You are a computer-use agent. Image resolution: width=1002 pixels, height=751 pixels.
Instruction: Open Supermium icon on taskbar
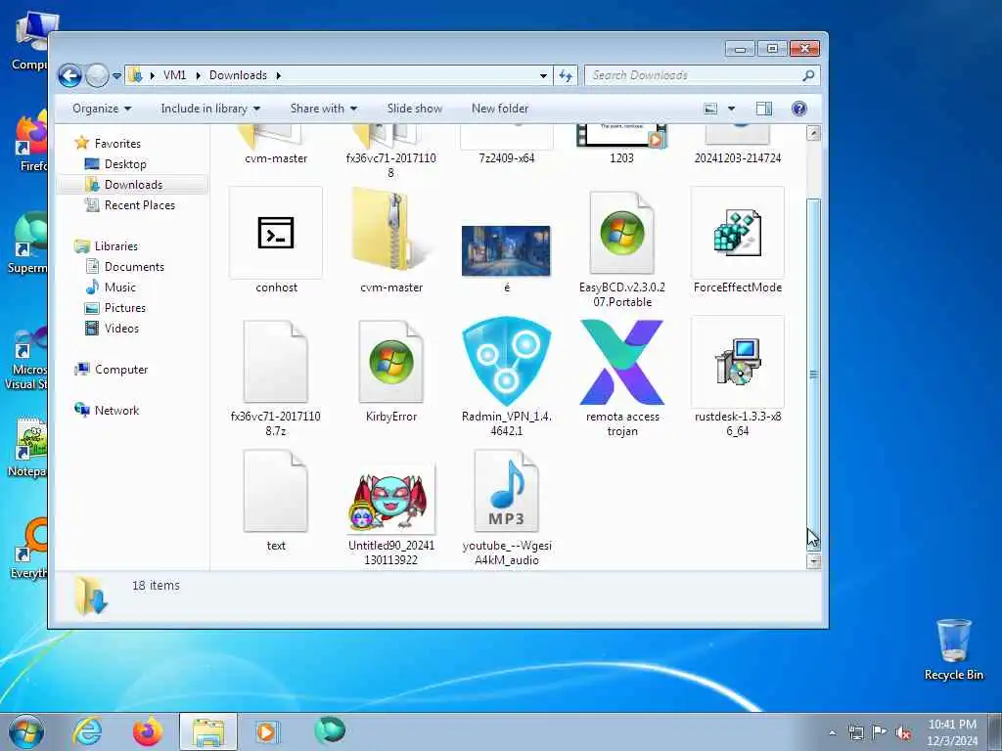330,730
